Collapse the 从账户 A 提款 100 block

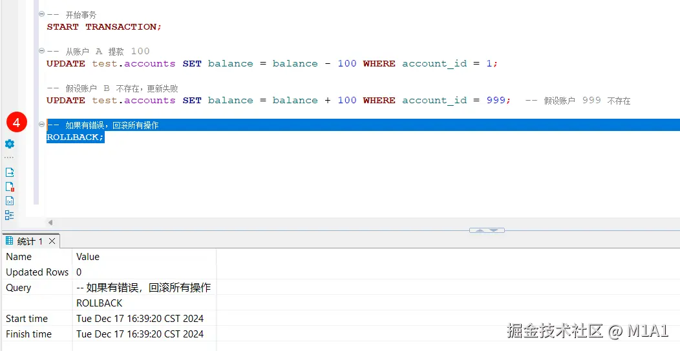pyautogui.click(x=41, y=51)
